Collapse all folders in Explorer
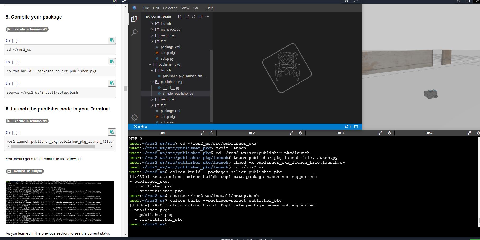480x240 pixels. (200, 17)
